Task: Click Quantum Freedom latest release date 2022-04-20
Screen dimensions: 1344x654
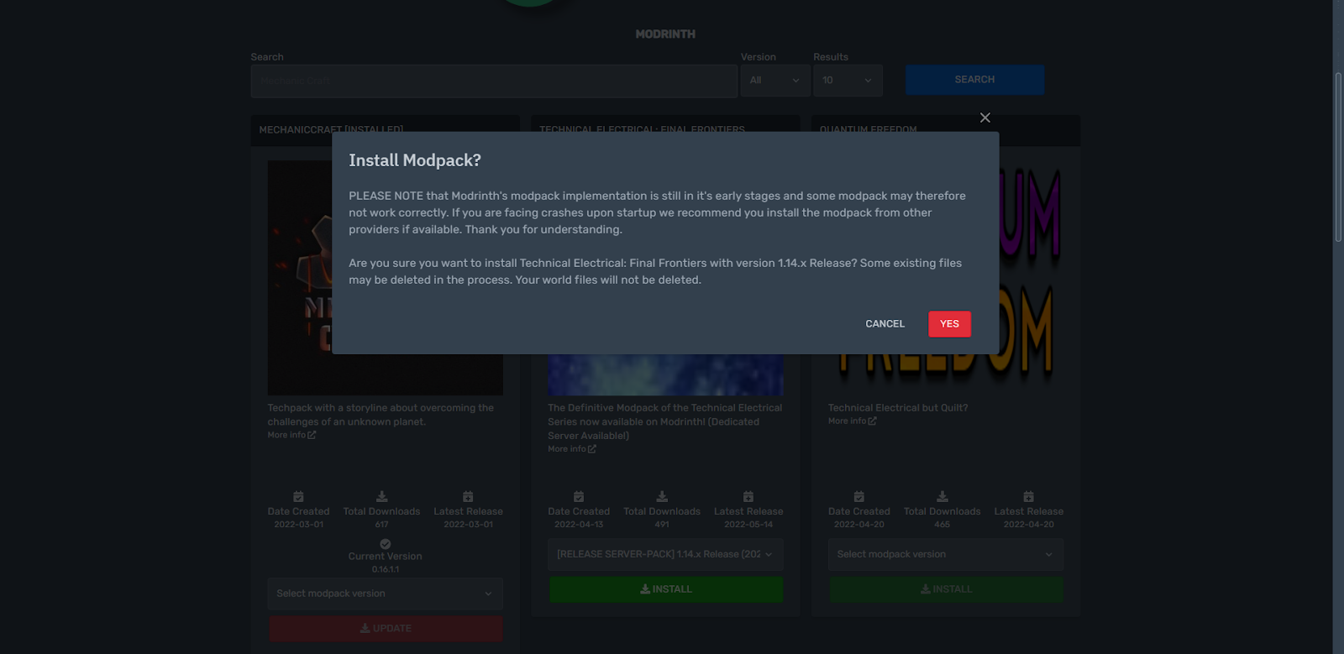Action: click(1028, 525)
